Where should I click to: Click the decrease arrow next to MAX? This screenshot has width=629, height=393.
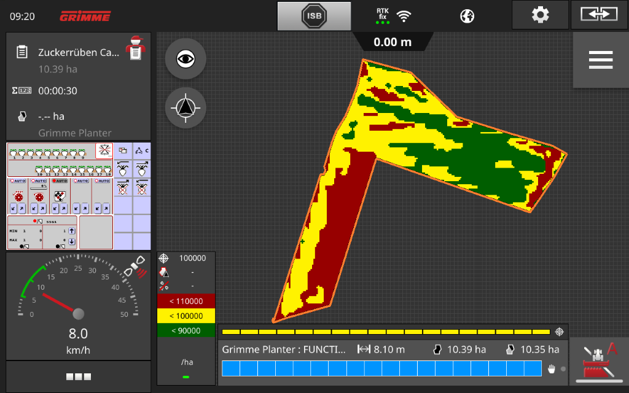pyautogui.click(x=72, y=241)
